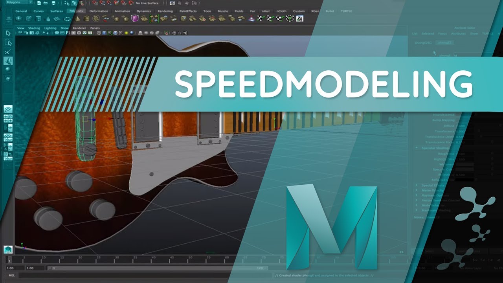This screenshot has width=503, height=283.
Task: Select the Scale tool cube icon
Action: pyautogui.click(x=8, y=79)
